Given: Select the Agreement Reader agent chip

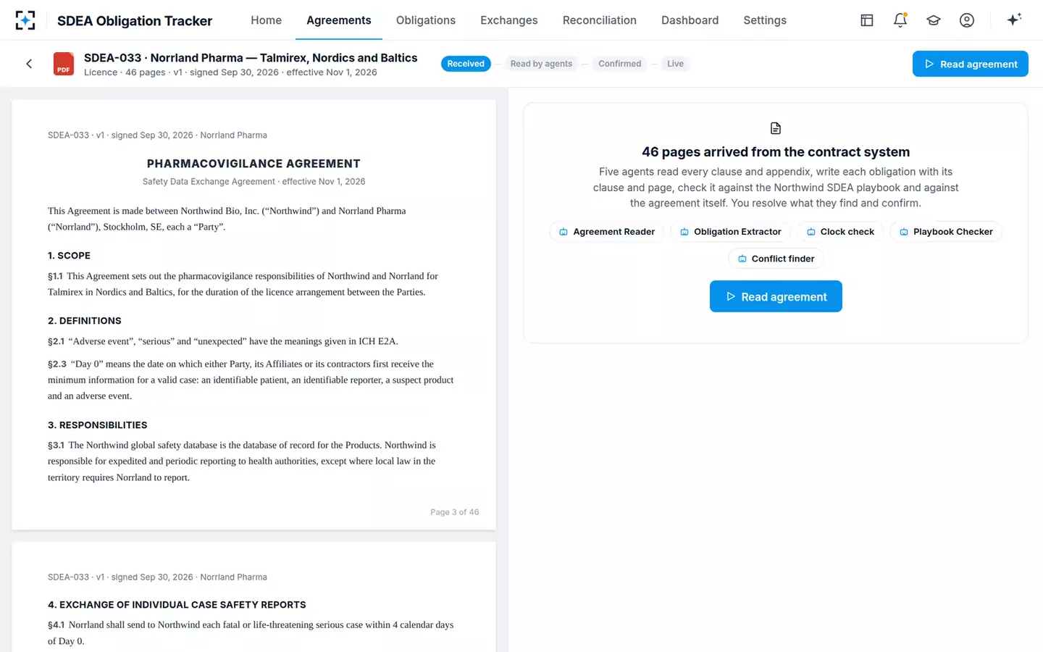Looking at the screenshot, I should [x=607, y=232].
